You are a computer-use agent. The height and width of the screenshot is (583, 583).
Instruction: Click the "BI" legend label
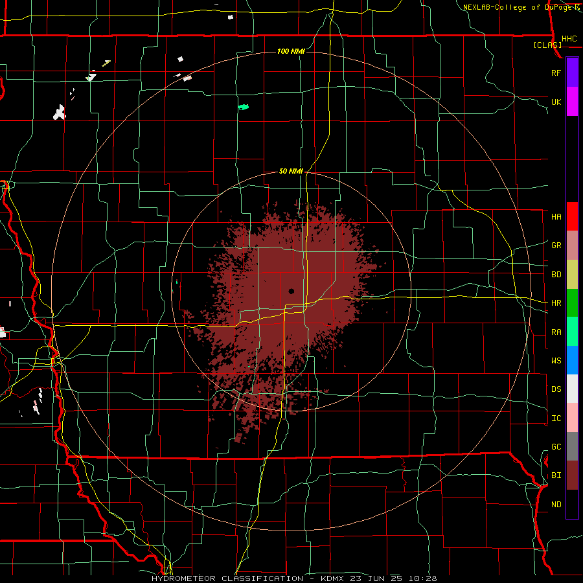[x=556, y=475]
